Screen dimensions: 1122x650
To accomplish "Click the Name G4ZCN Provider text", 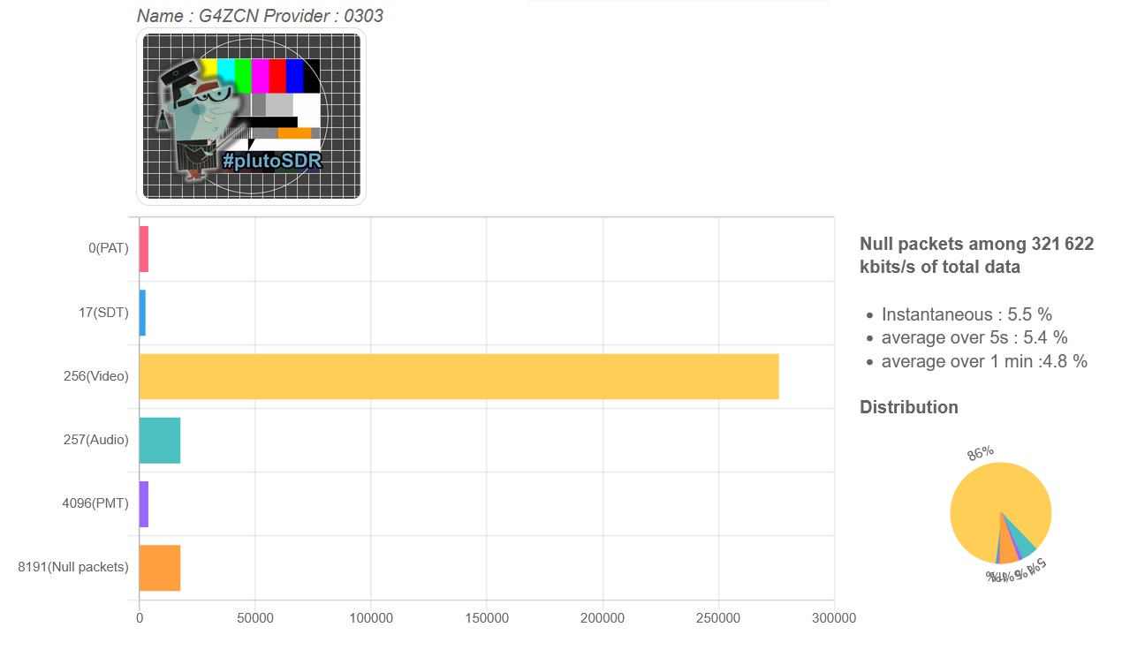I will 260,16.
